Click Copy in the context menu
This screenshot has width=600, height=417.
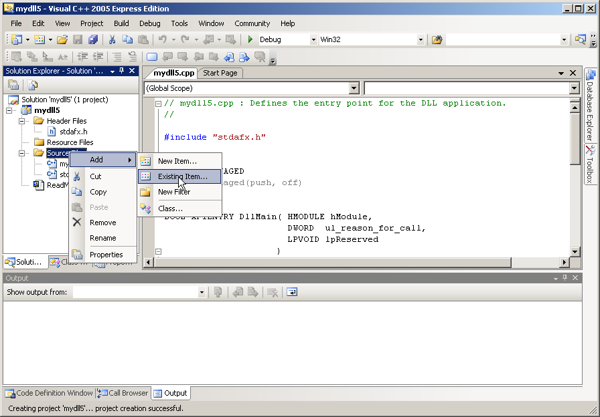(x=102, y=192)
